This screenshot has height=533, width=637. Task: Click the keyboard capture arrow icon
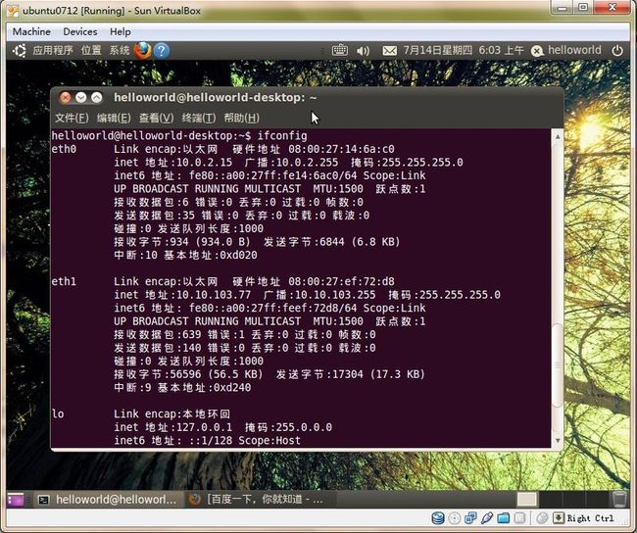[x=559, y=518]
